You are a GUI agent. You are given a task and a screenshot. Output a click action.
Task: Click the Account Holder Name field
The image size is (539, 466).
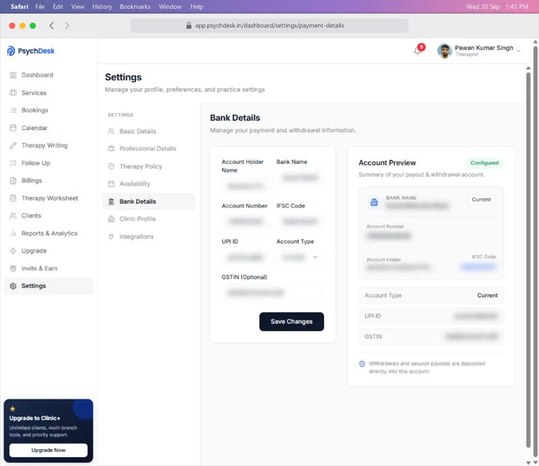click(245, 186)
